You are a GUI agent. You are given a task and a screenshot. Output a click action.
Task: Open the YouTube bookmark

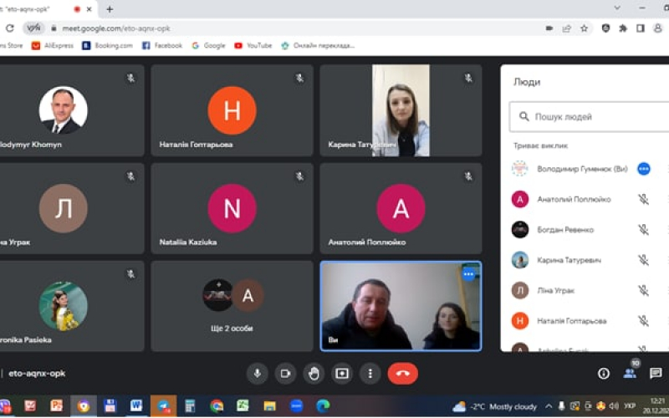coord(253,46)
